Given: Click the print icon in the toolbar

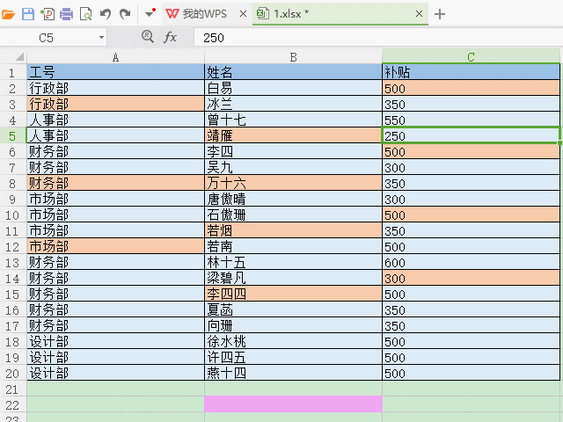Looking at the screenshot, I should tap(66, 14).
